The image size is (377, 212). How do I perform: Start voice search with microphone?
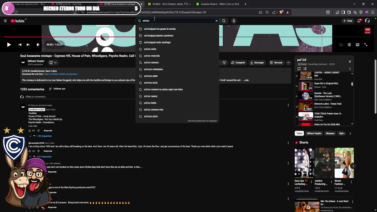click(x=234, y=21)
